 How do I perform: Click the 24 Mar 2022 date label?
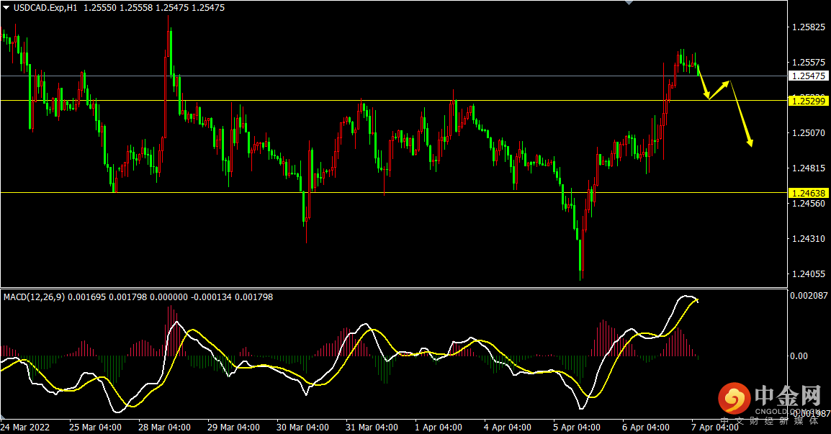click(x=25, y=427)
